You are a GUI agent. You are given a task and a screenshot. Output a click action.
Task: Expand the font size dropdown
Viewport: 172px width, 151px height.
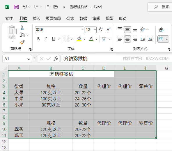click(95, 30)
